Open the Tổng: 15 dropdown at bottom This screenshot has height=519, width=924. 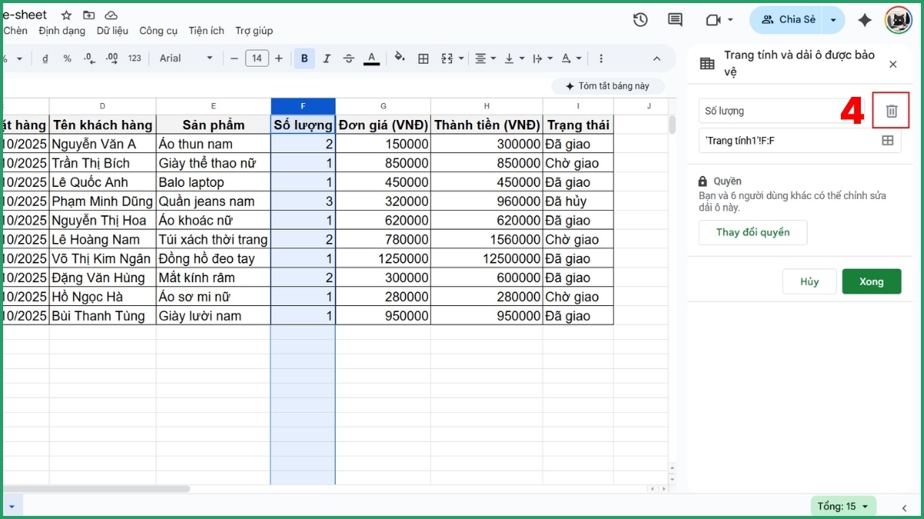coord(843,506)
